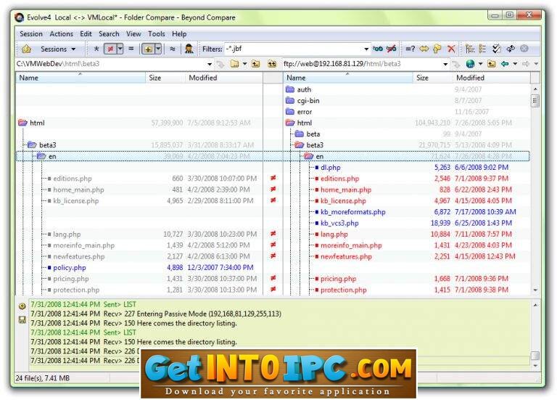This screenshot has width=557, height=400.
Task: Toggle the Show All asterisk filter
Action: click(96, 49)
